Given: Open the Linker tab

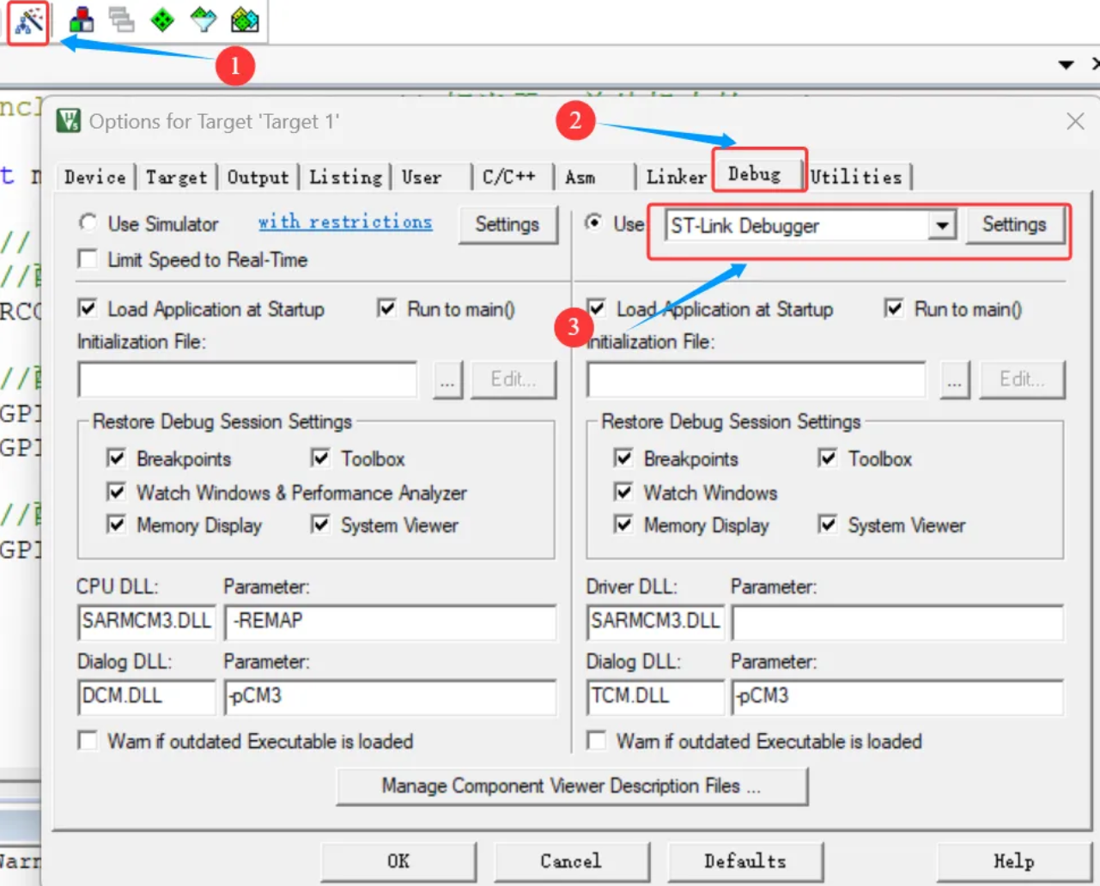Looking at the screenshot, I should point(676,177).
